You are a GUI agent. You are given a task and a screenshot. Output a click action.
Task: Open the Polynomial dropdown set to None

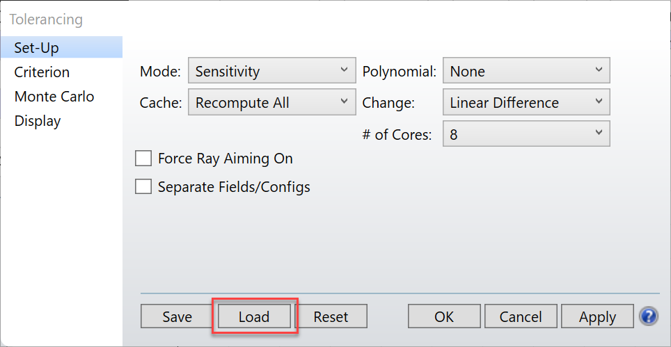[x=526, y=70]
